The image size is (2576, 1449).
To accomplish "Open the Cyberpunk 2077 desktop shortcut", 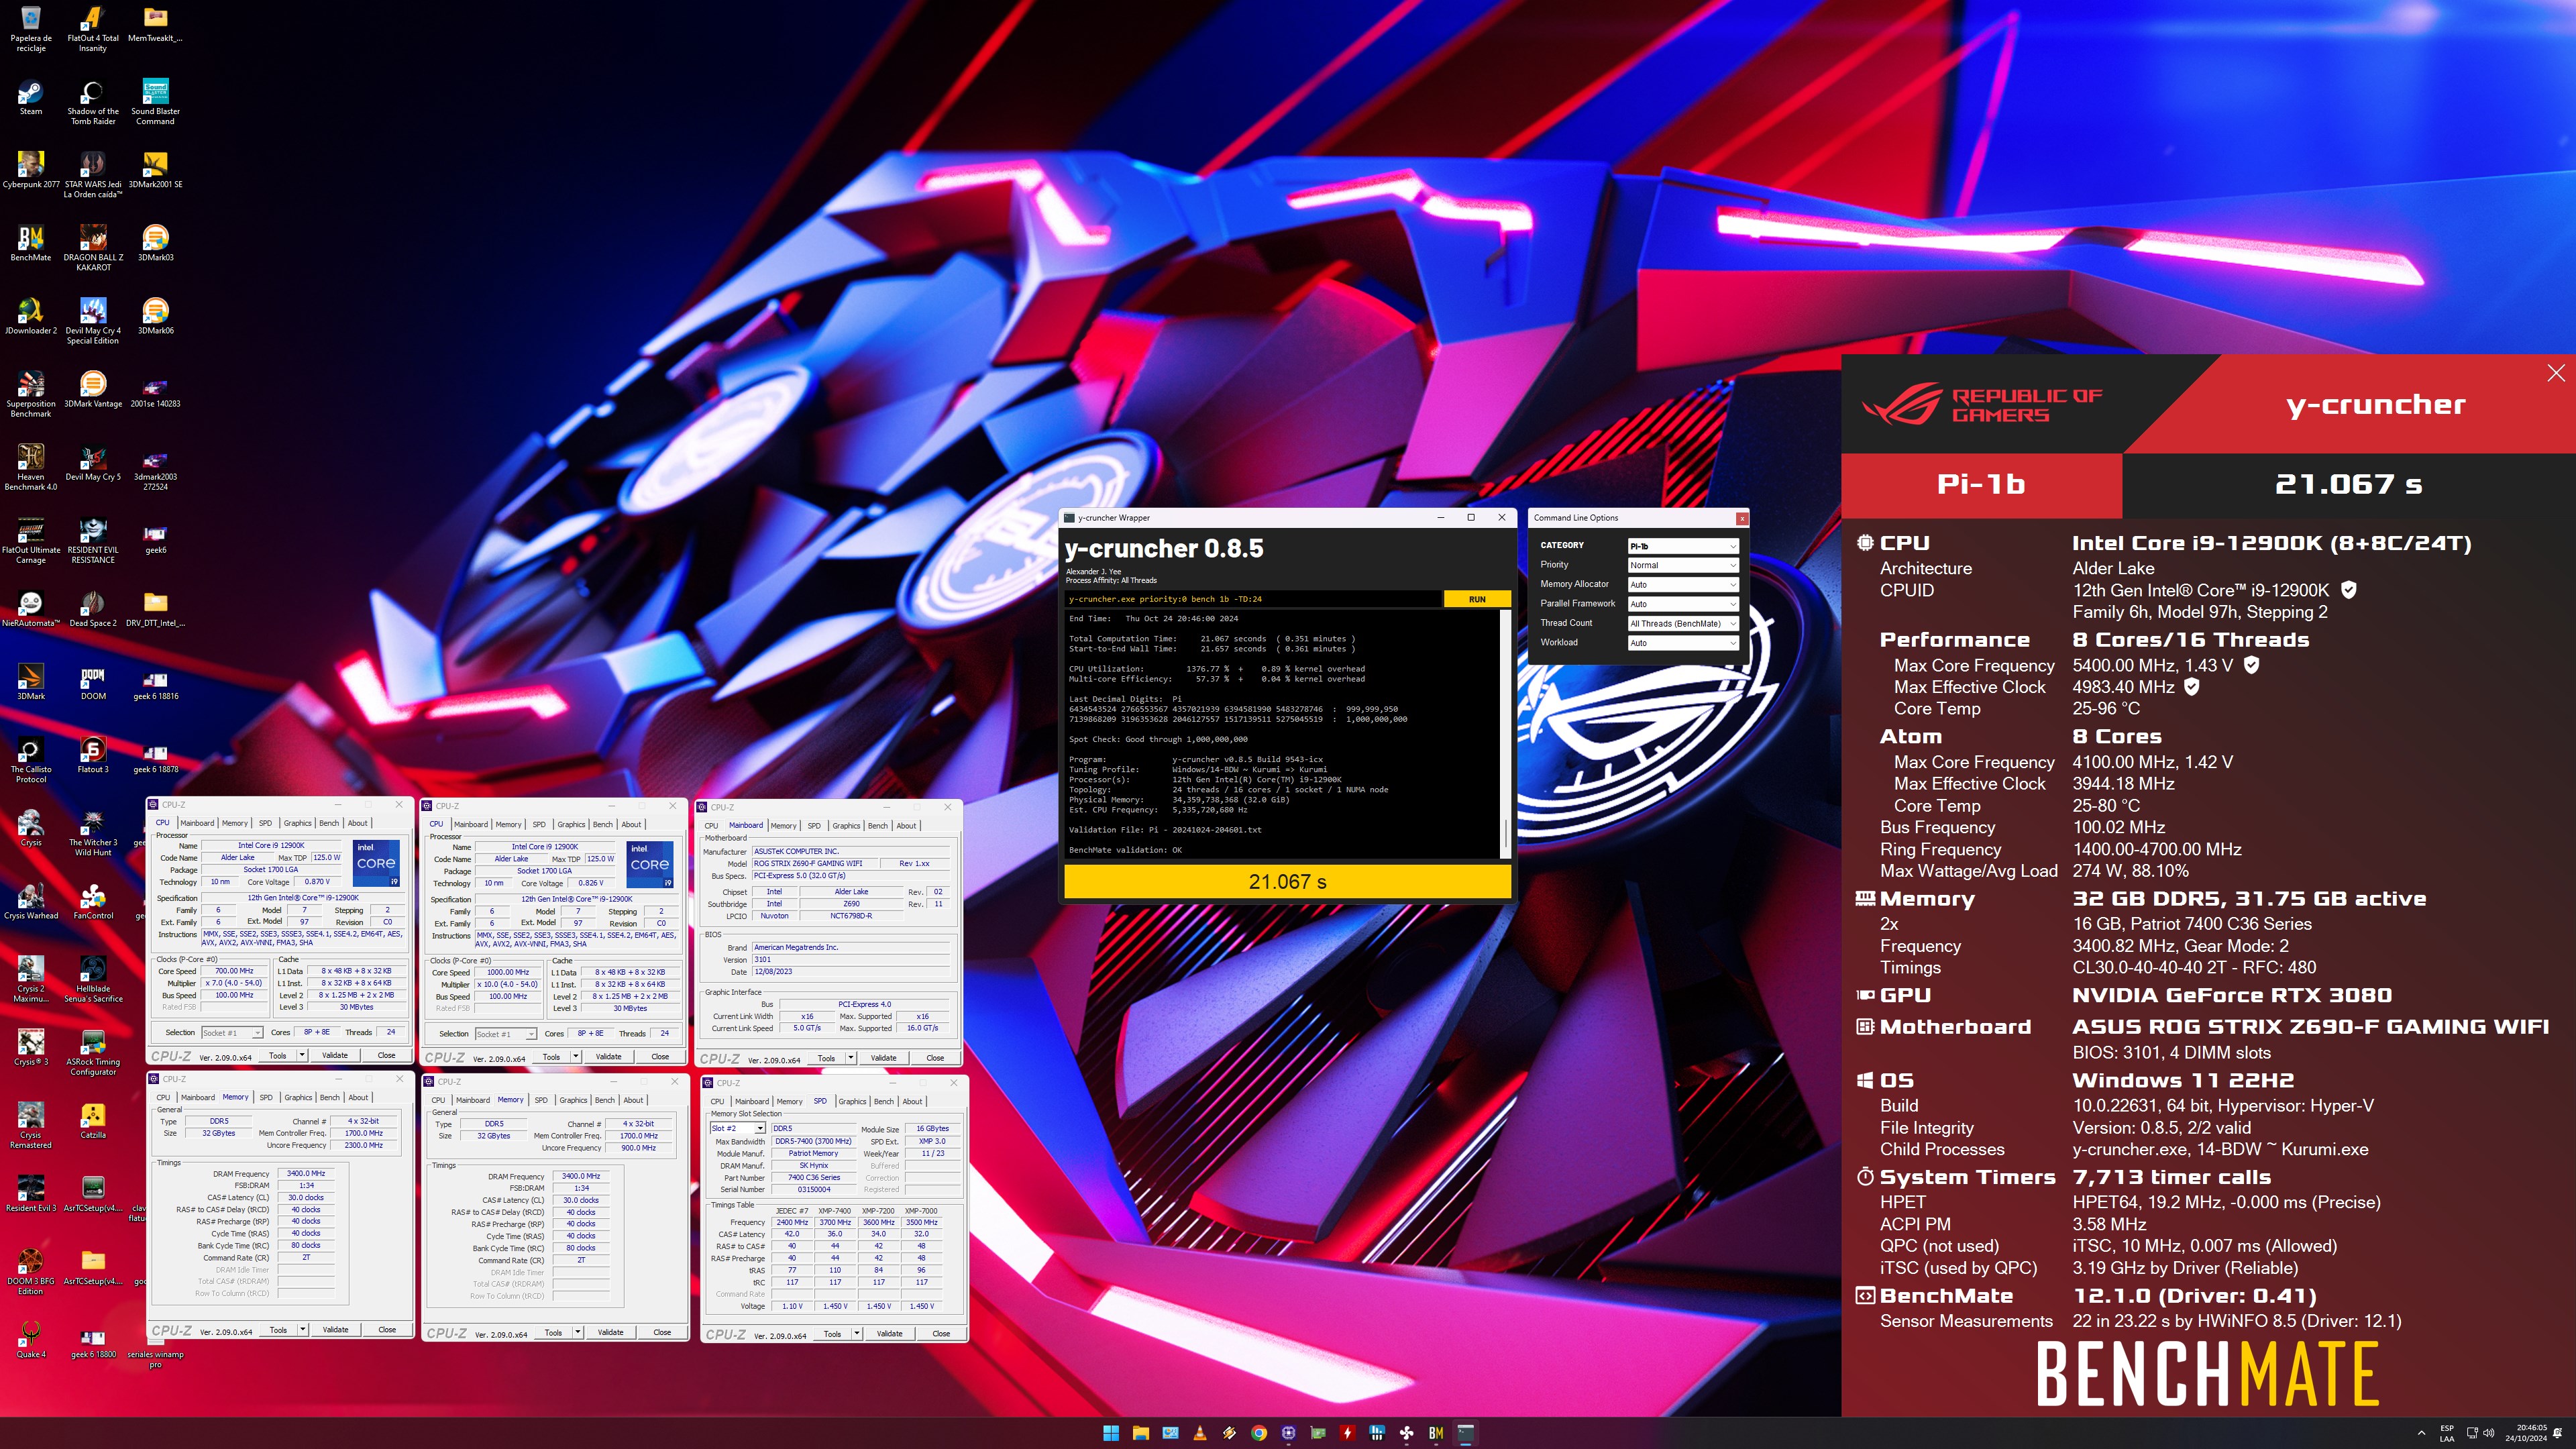I will tap(31, 170).
